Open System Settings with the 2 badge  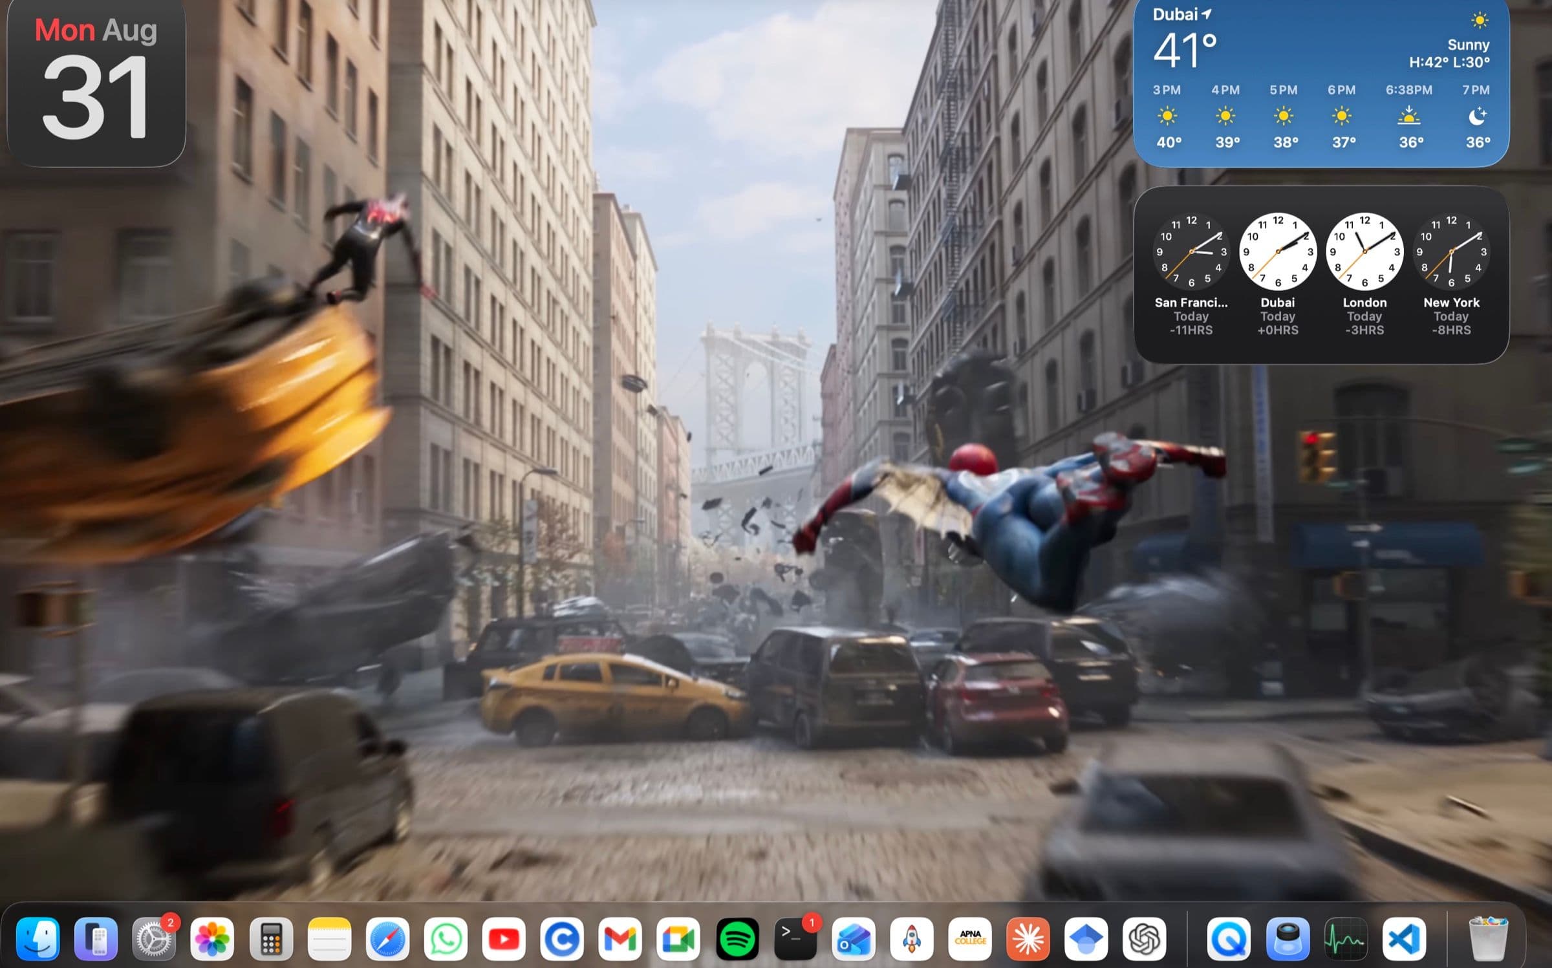[x=154, y=938]
